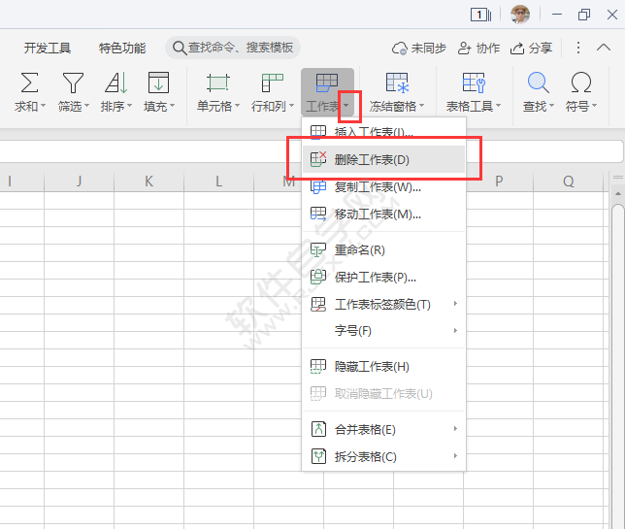Open the three-dot more options menu
Image resolution: width=625 pixels, height=529 pixels.
[578, 48]
